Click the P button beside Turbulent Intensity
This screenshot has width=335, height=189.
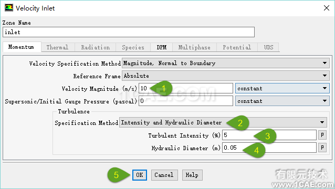click(x=322, y=135)
